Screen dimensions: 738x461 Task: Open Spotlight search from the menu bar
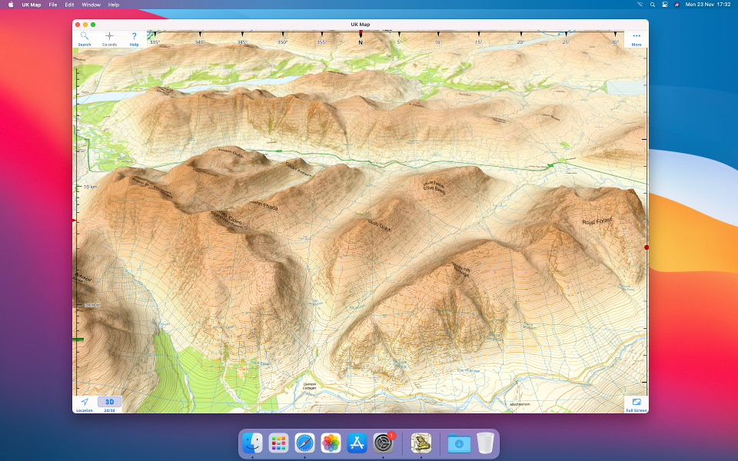[652, 5]
